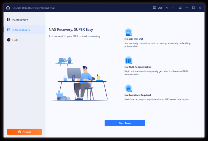Image resolution: width=208 pixels, height=141 pixels.
Task: Click 'NAS Recovery, SUPER Easy' title
Action: 71,29
